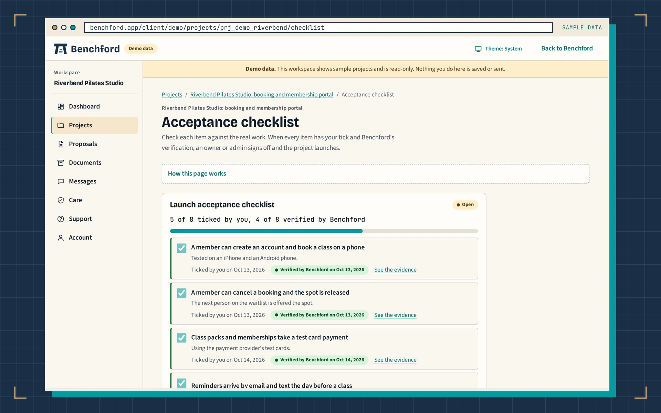Open Dashboard in the sidebar
The height and width of the screenshot is (413, 661).
pos(94,107)
